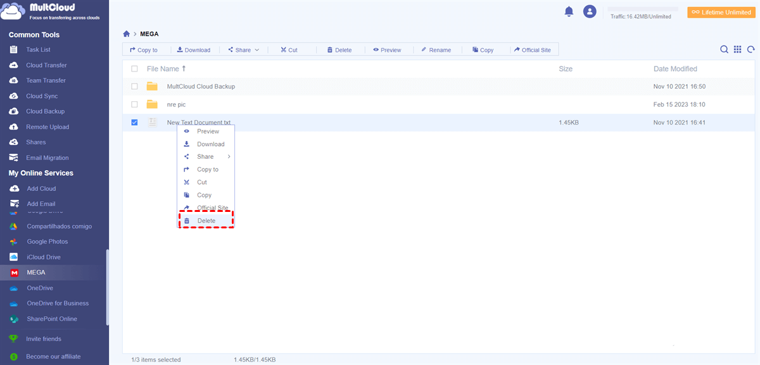The height and width of the screenshot is (365, 760).
Task: Open the nre pic folder
Action: 176,104
